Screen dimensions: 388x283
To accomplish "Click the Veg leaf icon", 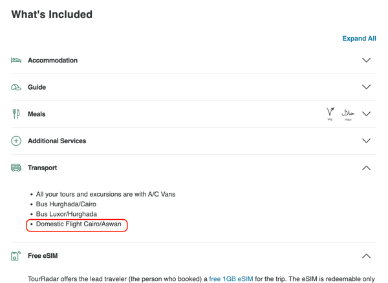I will point(330,113).
